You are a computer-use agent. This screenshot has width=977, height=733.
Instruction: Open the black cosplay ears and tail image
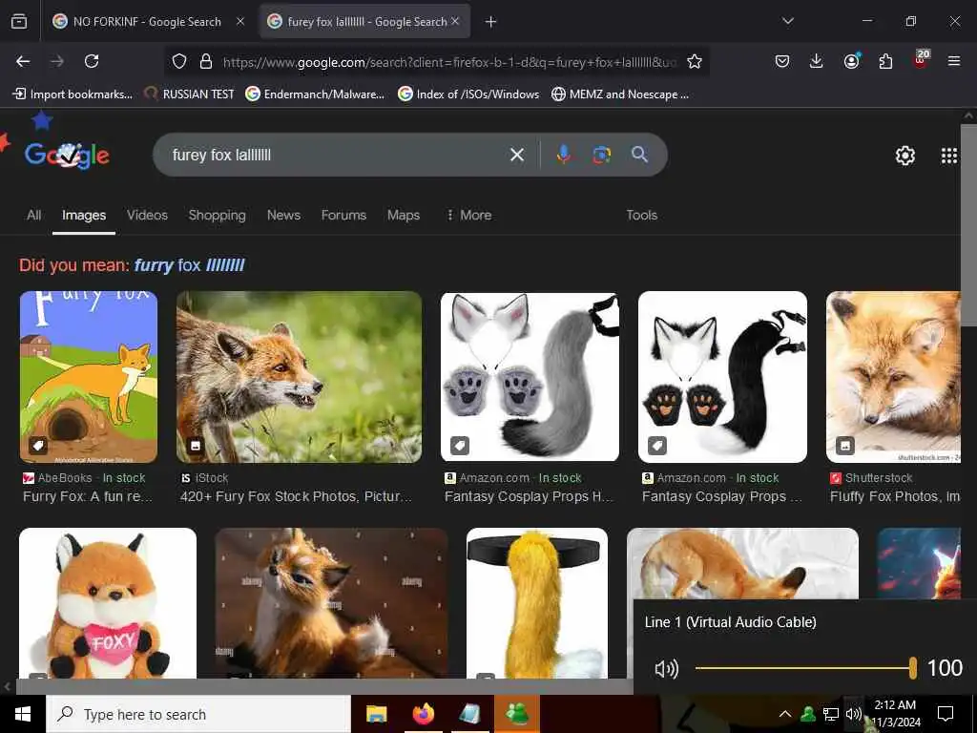[x=723, y=376]
